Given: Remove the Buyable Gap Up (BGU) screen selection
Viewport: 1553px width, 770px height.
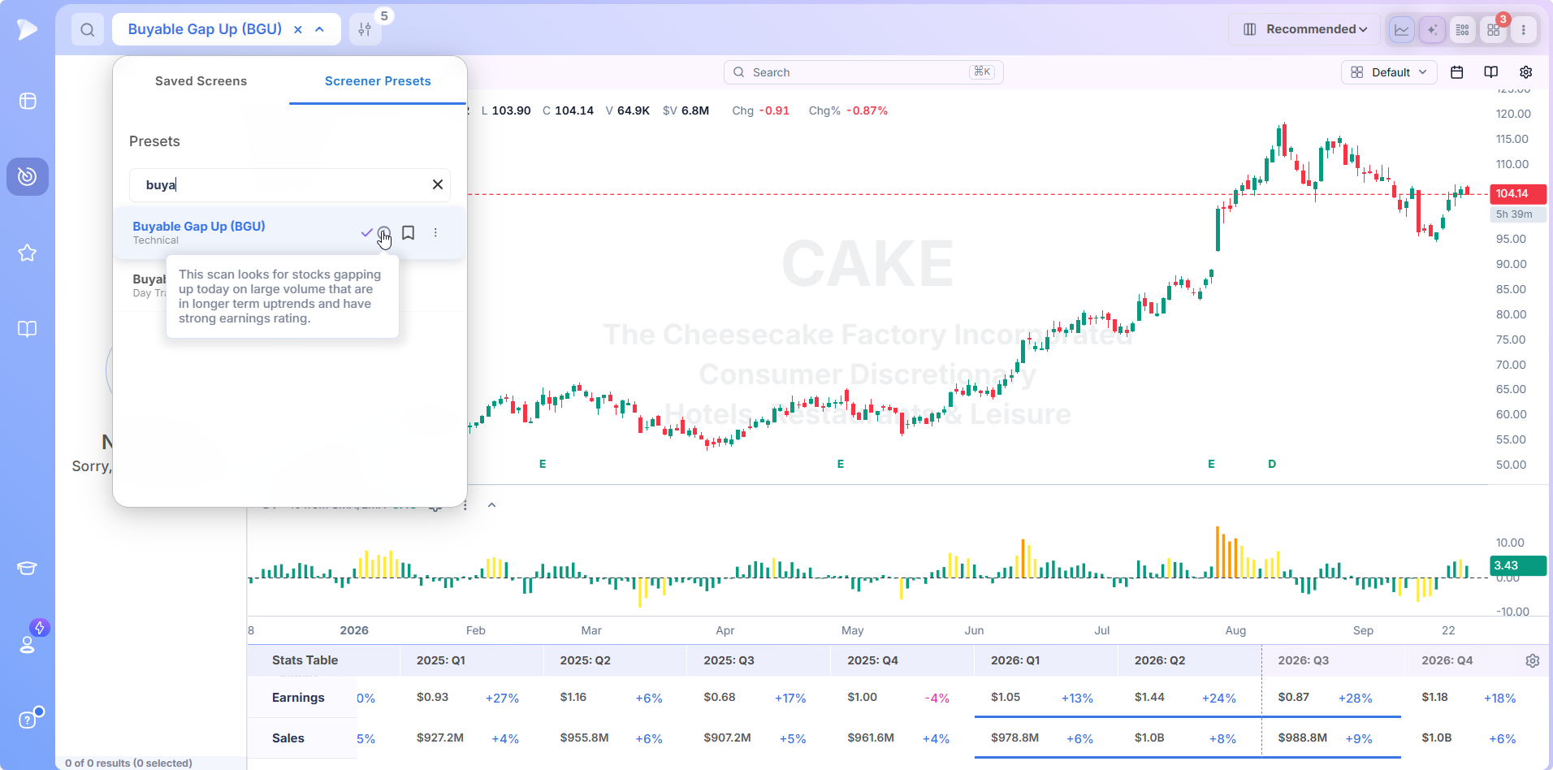Looking at the screenshot, I should [298, 29].
